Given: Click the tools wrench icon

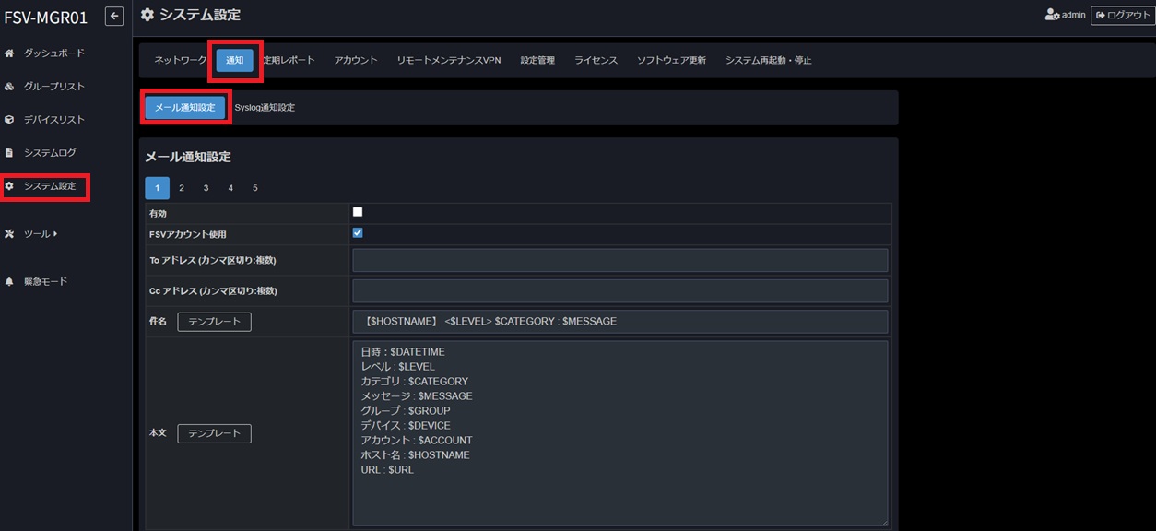Looking at the screenshot, I should tap(9, 234).
